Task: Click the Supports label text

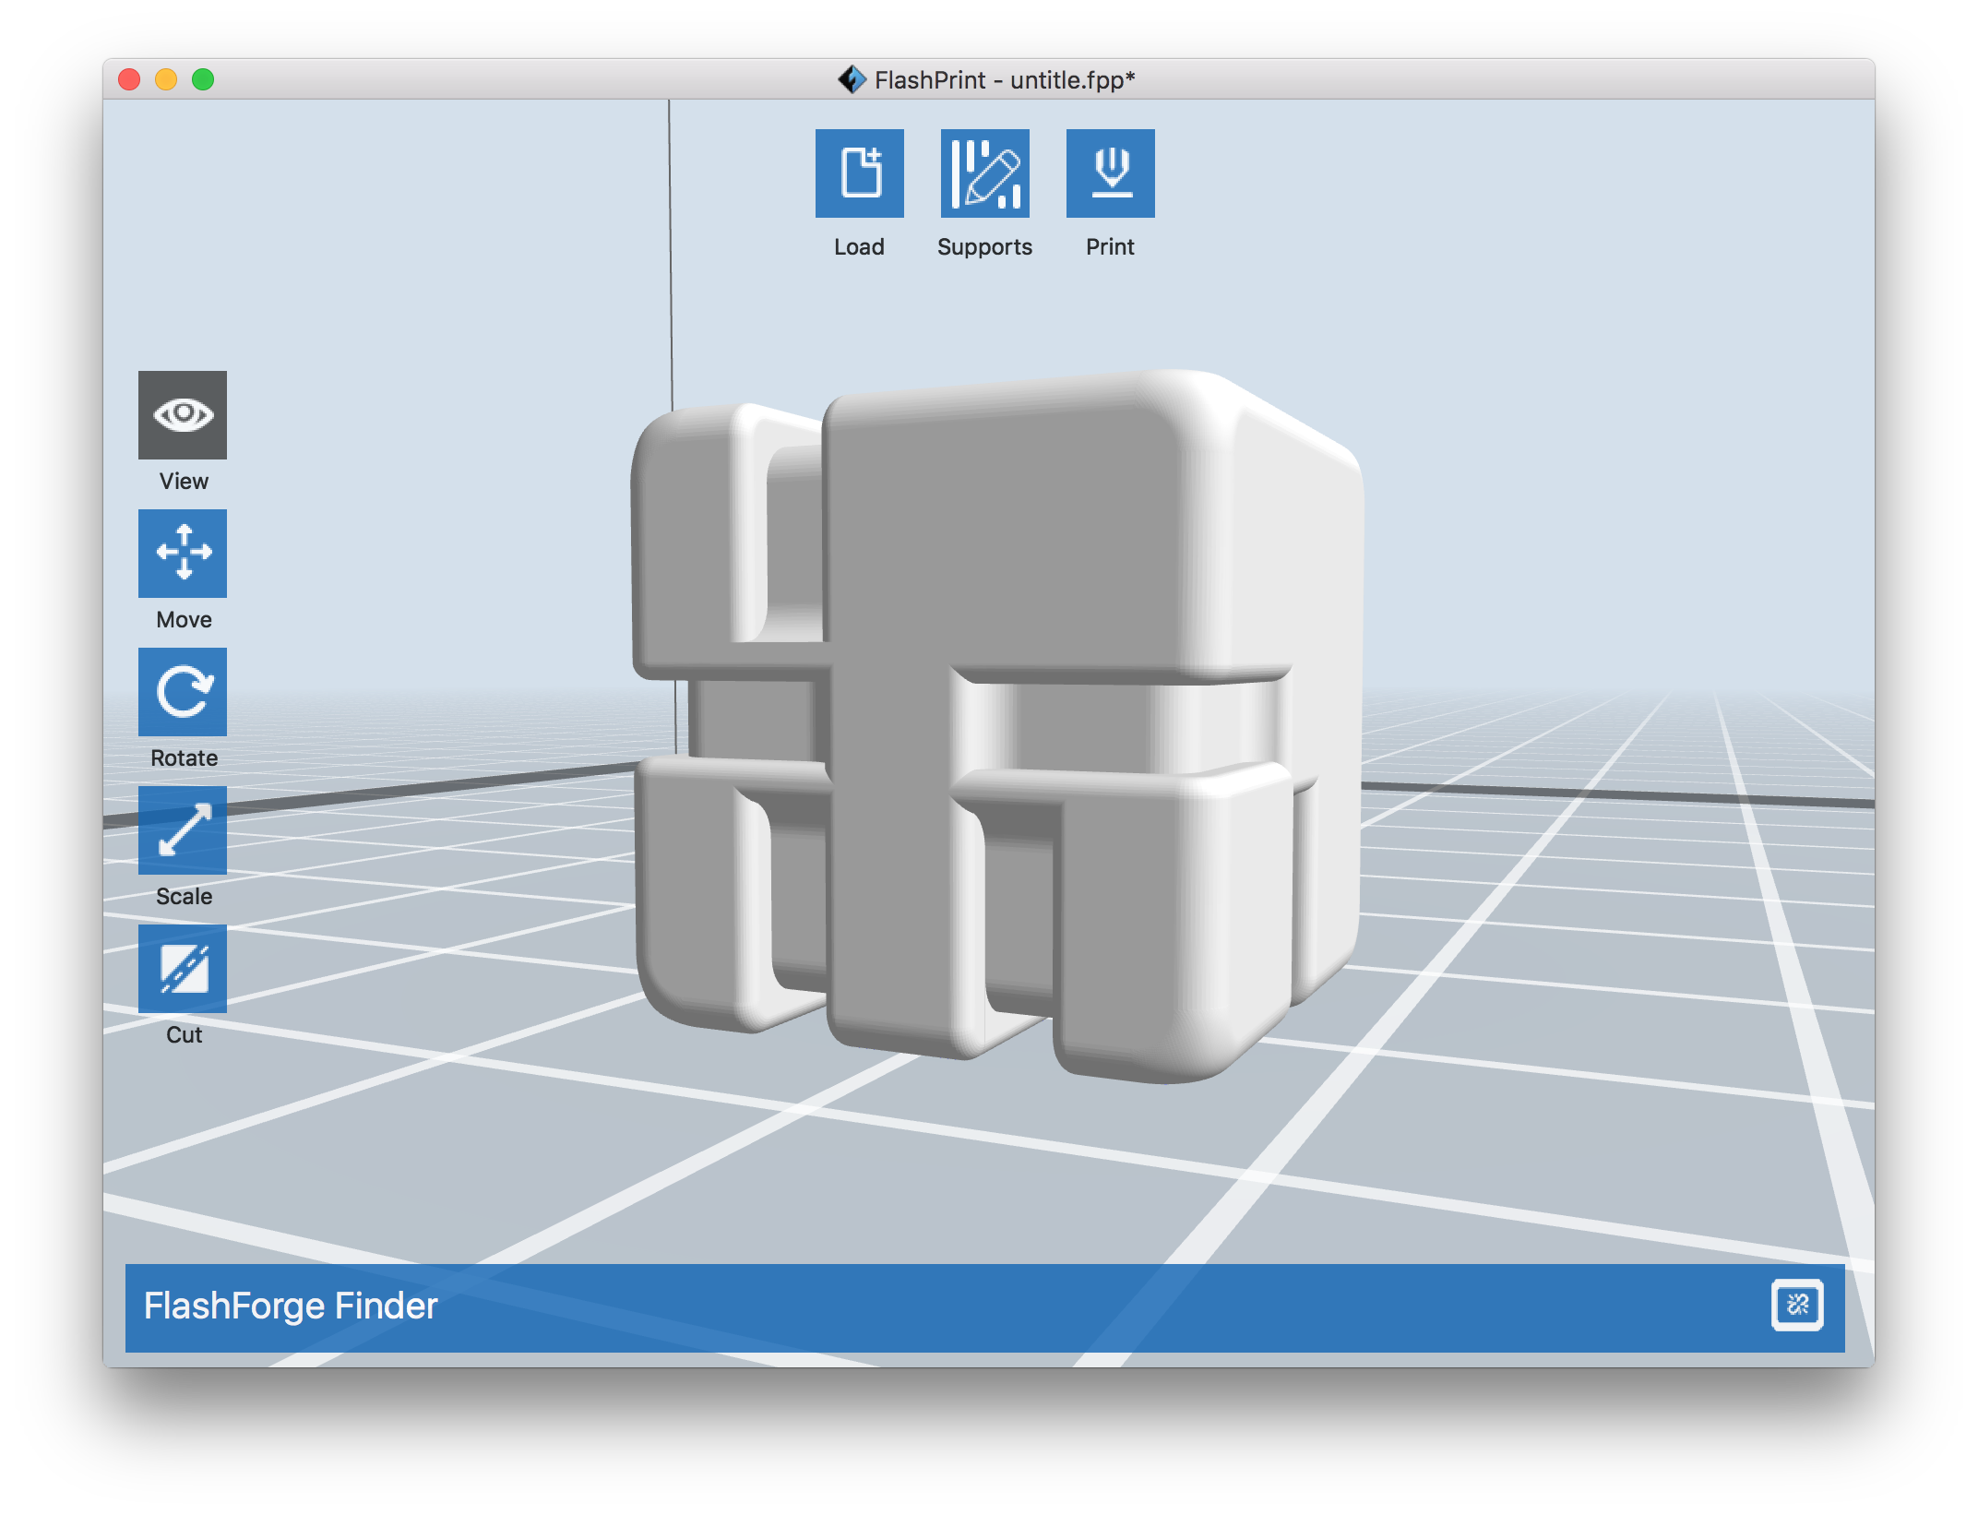Action: coord(984,247)
